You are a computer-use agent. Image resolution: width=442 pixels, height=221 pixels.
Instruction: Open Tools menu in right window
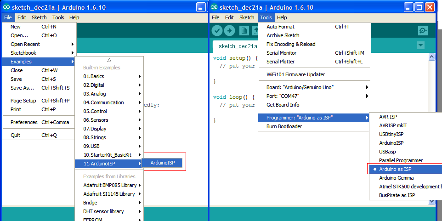click(x=266, y=17)
